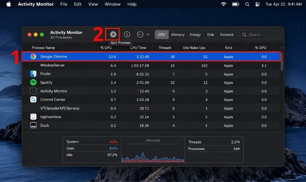This screenshot has height=182, width=306.
Task: Click the Quit Process stop button
Action: 113,34
